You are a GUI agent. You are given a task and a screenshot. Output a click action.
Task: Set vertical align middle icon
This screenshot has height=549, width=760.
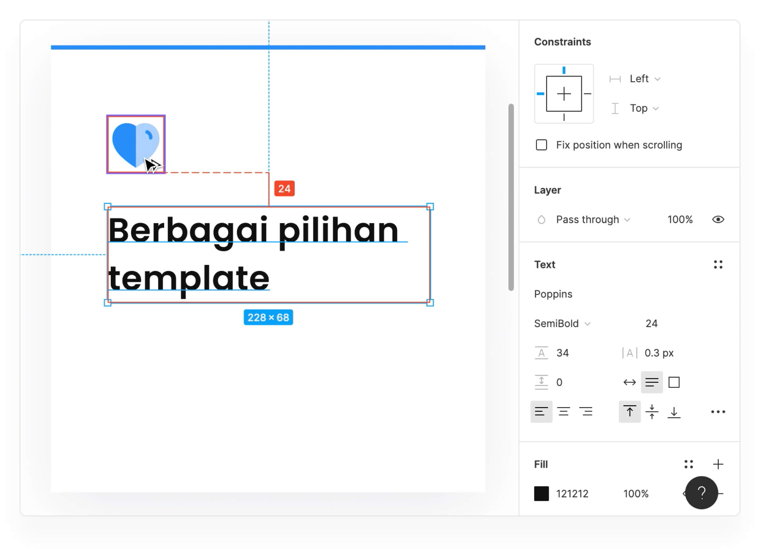point(652,411)
